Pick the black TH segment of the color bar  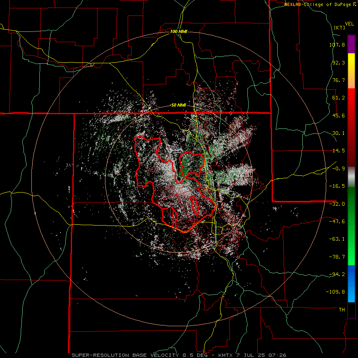coord(351,310)
